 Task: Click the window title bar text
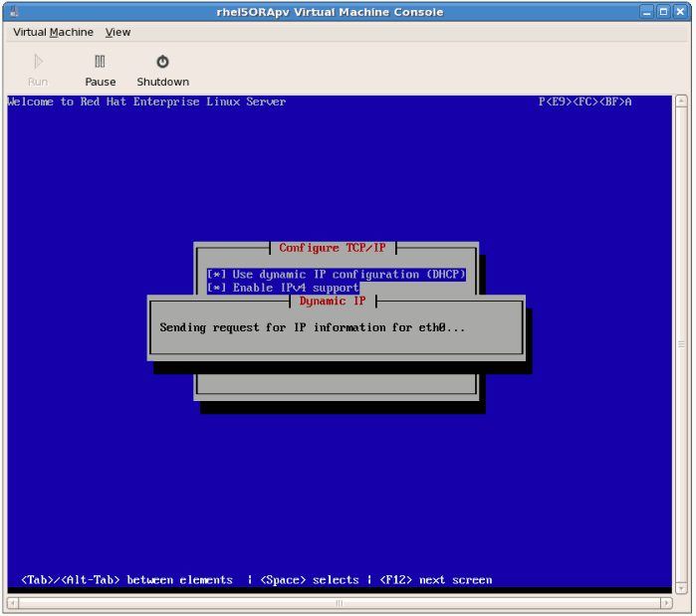coord(344,12)
